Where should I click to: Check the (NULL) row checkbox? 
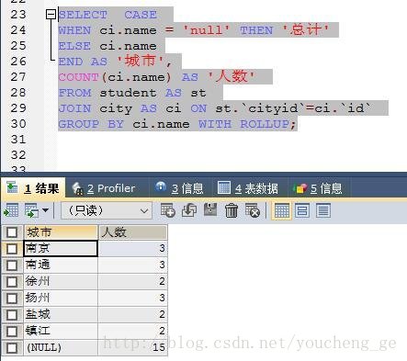12,347
